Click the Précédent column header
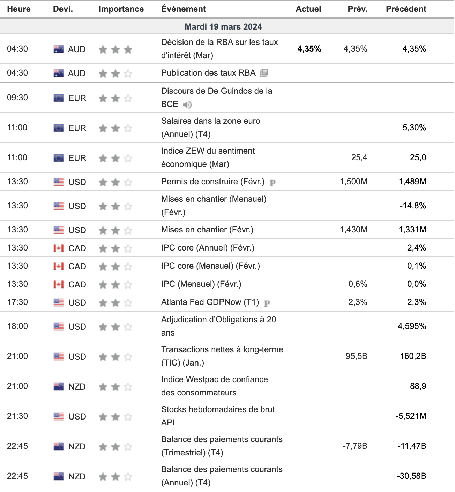Image resolution: width=455 pixels, height=492 pixels. [406, 9]
